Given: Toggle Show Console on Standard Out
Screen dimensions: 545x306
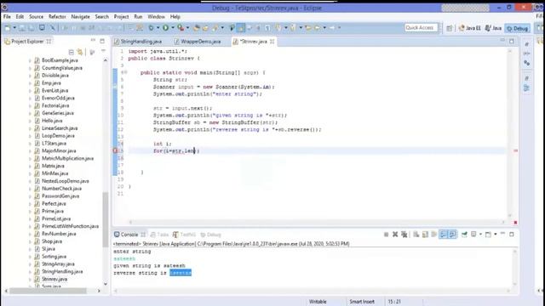Looking at the screenshot, I should point(443,235).
